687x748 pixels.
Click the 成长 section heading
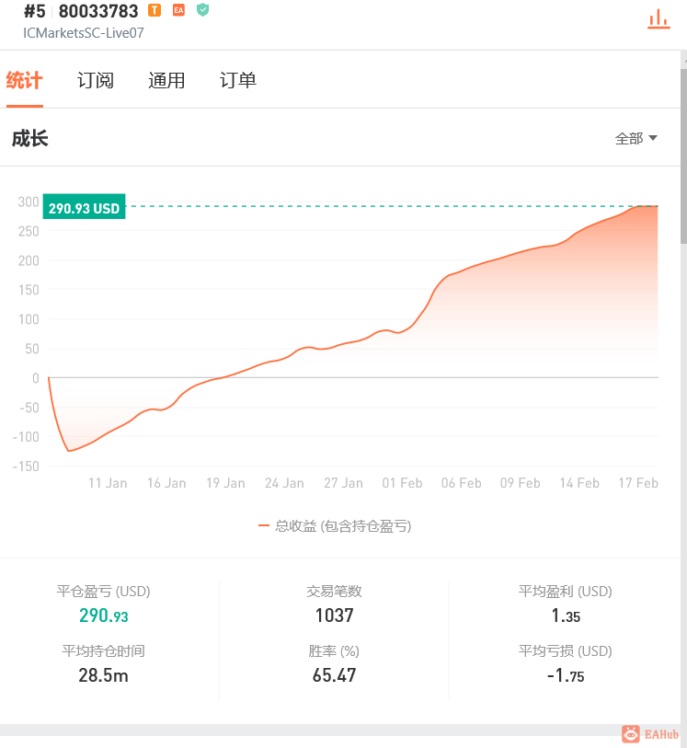click(x=30, y=138)
